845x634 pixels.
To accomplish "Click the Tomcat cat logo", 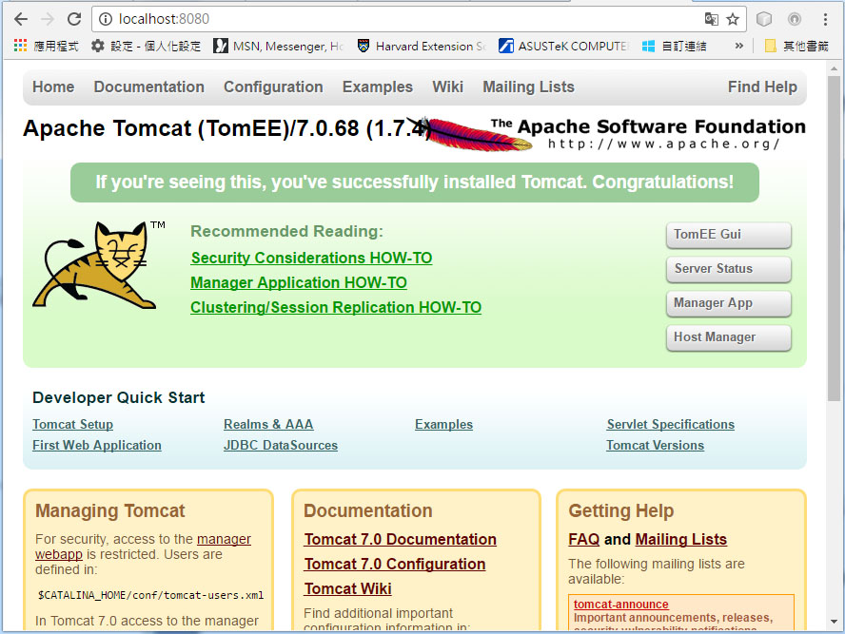I will [99, 265].
